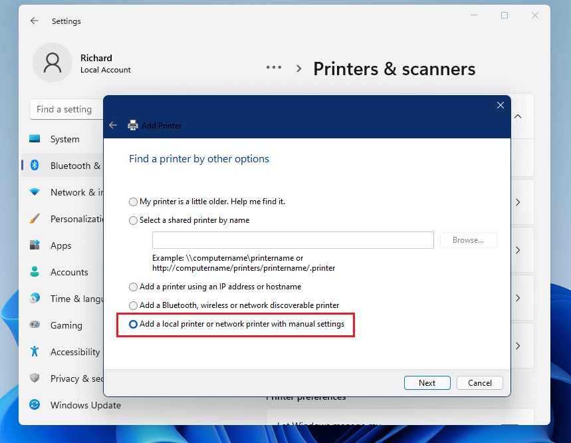
Task: Collapse the topmost chevron on the right
Action: pos(518,116)
